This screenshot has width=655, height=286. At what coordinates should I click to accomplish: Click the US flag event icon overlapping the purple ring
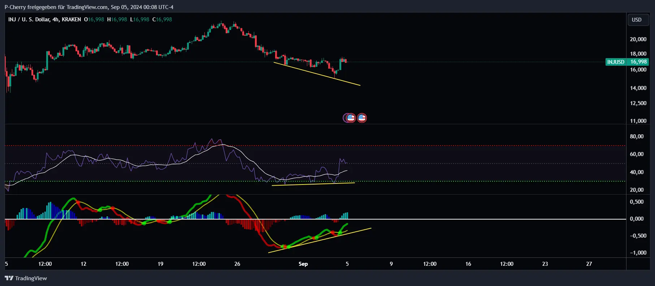351,118
